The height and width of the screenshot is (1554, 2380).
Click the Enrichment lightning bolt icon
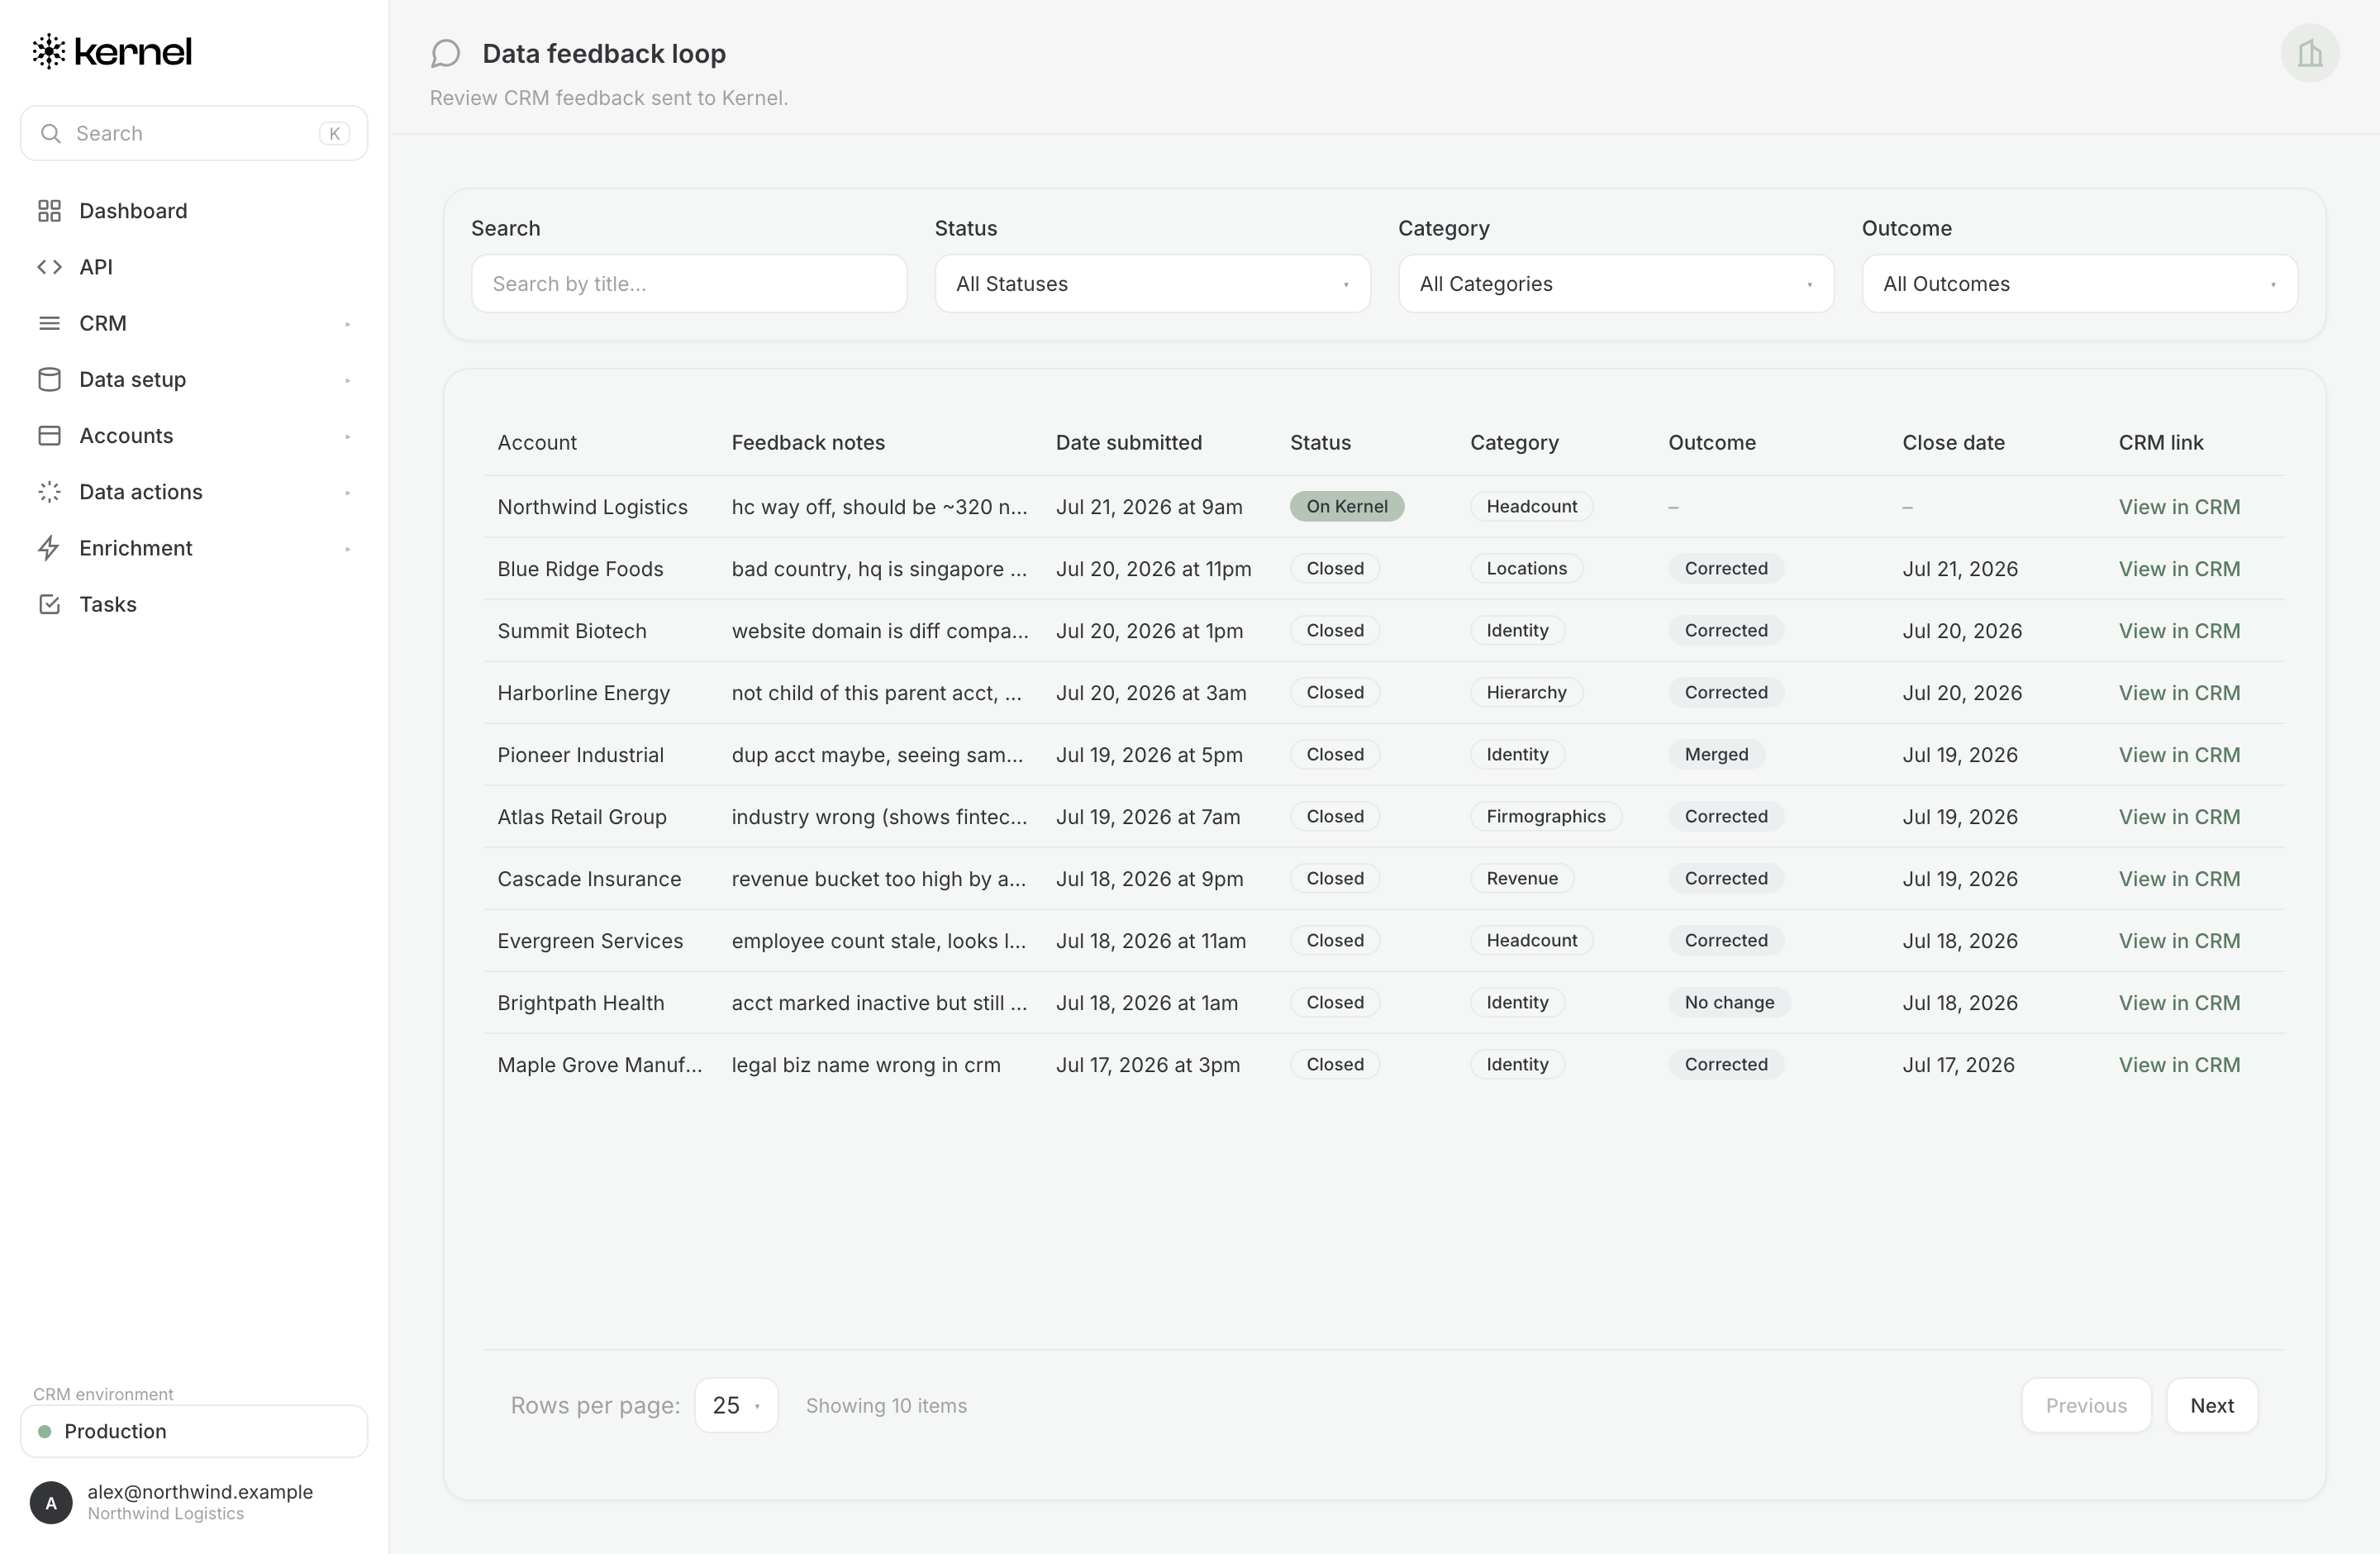click(x=49, y=548)
